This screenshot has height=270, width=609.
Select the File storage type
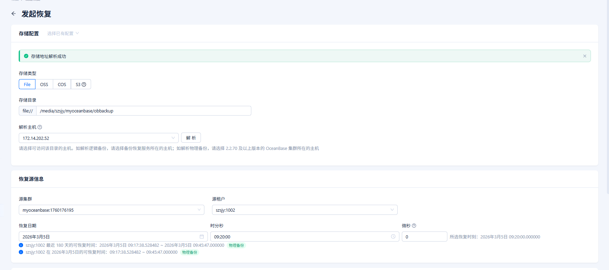click(x=27, y=84)
